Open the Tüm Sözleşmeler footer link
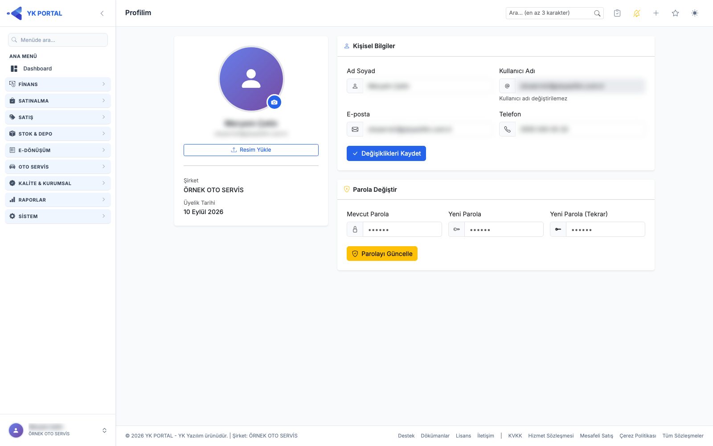Viewport: 713px width, 446px height. pos(683,436)
